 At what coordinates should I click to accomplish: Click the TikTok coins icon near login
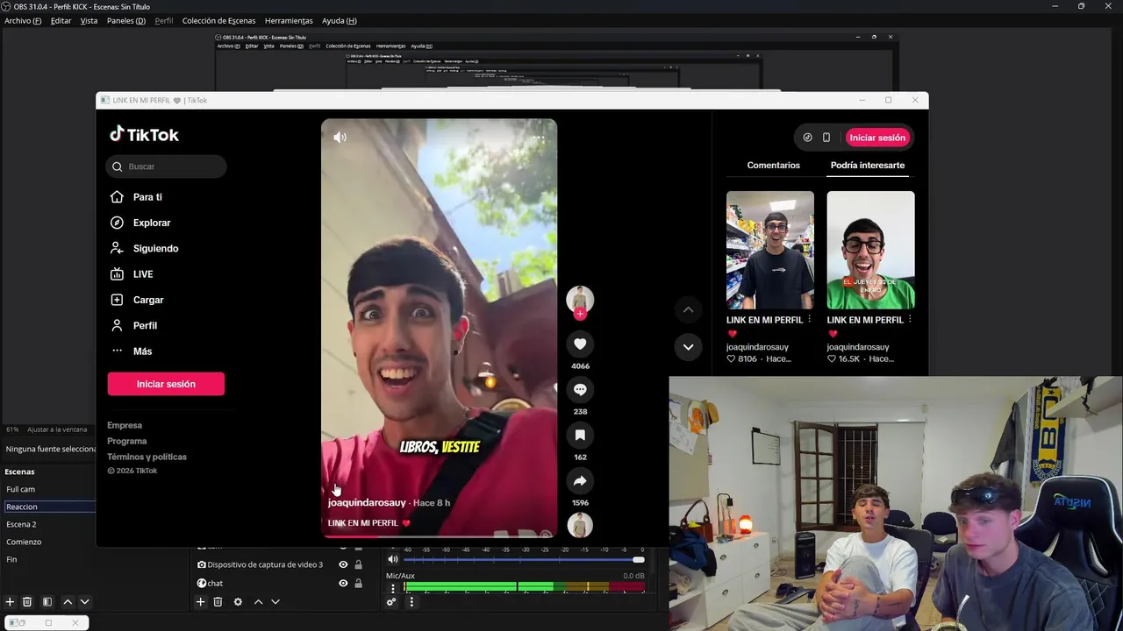click(807, 138)
